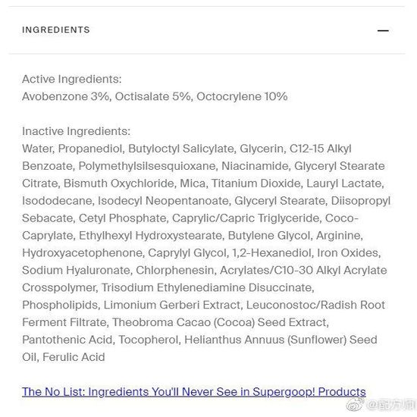The image size is (417, 417).
Task: Click the word Tocopherol
Action: [x=148, y=340]
